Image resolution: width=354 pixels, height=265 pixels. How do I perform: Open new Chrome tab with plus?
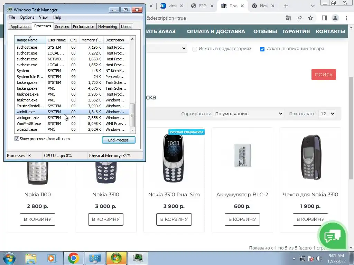point(286,6)
